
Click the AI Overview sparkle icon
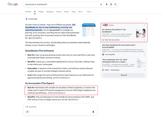(x=26, y=19)
